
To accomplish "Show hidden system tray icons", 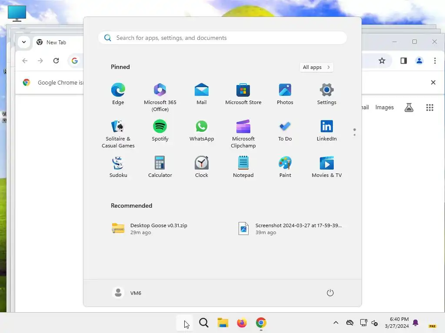I will [x=336, y=323].
